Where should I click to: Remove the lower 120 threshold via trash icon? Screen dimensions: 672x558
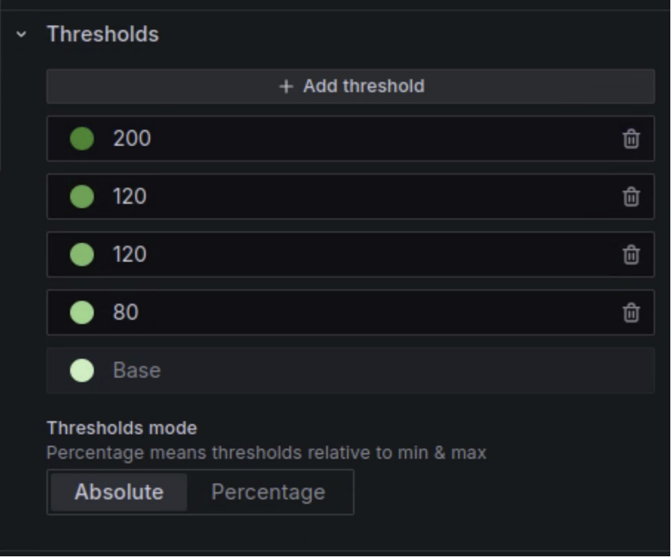point(631,254)
